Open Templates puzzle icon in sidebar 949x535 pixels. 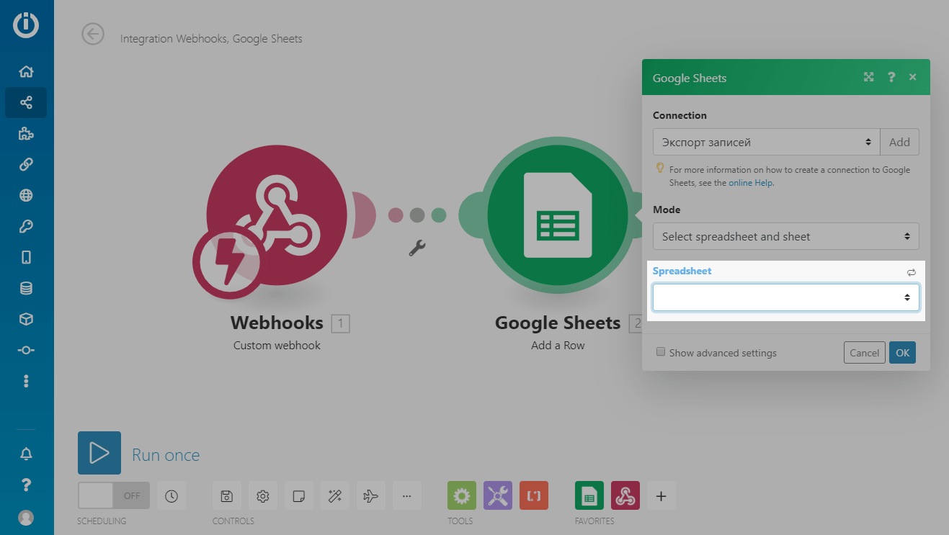tap(26, 133)
